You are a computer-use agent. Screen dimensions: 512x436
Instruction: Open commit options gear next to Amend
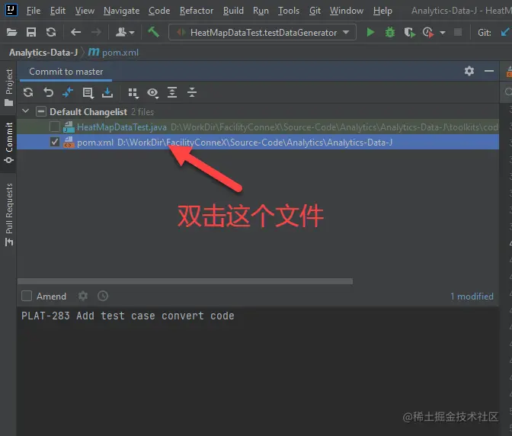click(83, 296)
